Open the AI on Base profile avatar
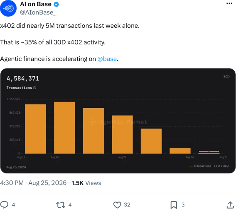 coord(8,8)
